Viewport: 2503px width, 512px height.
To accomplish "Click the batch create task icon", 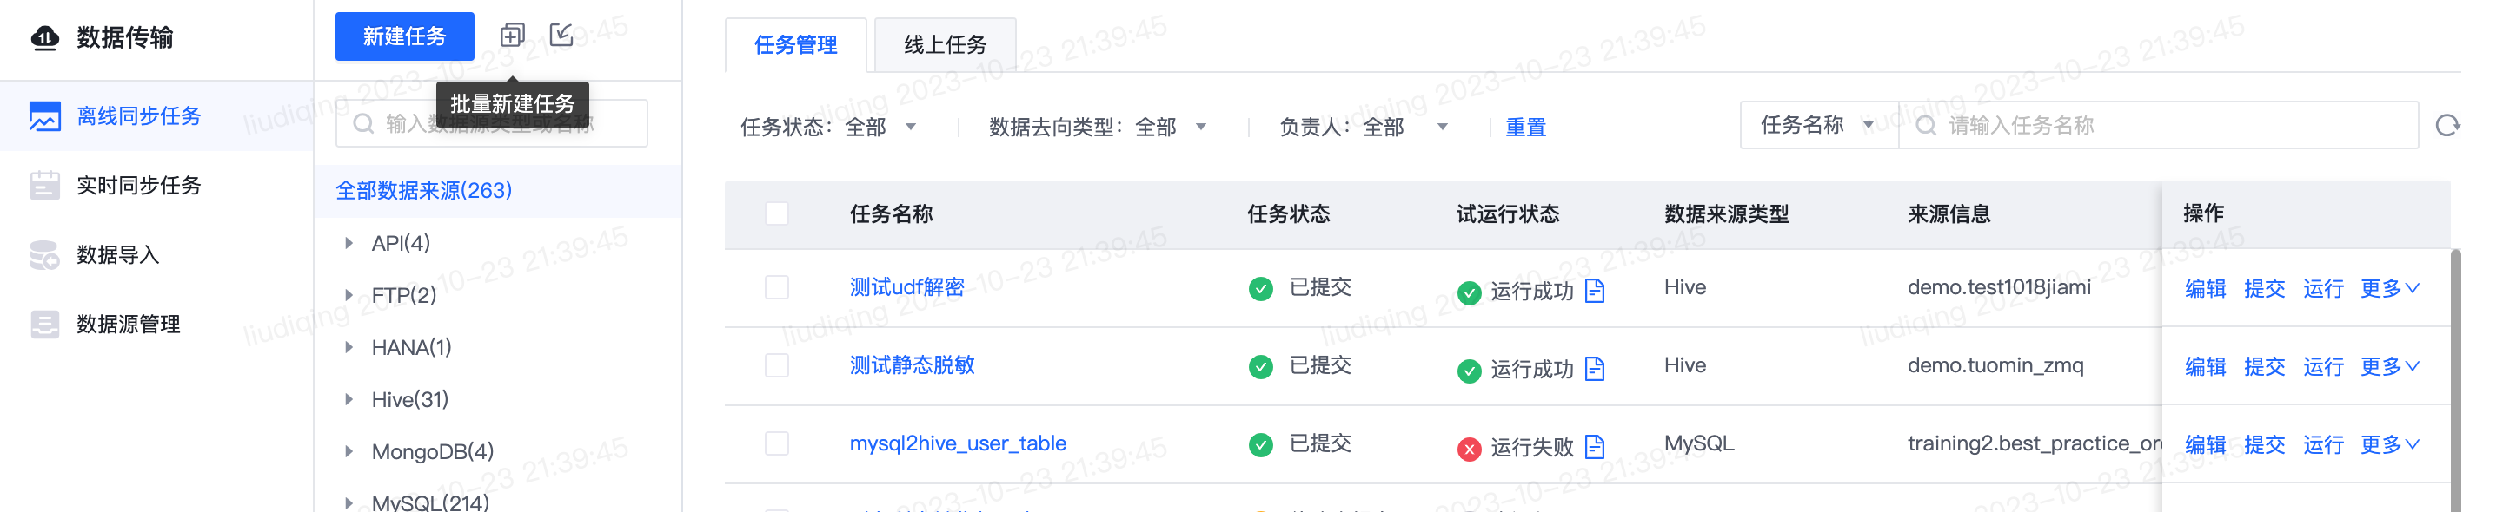I will click(x=512, y=36).
